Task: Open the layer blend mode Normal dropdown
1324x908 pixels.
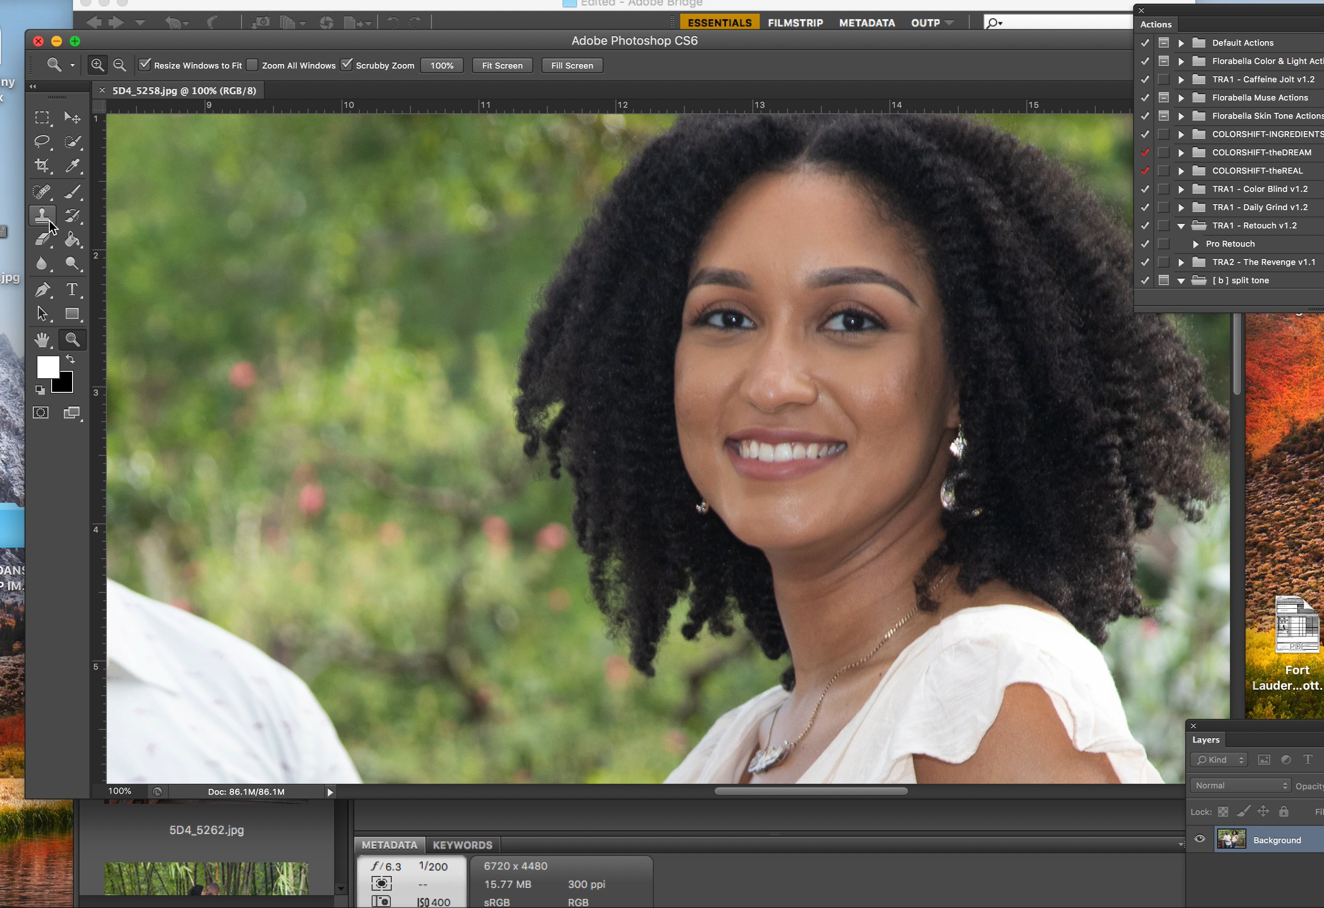Action: pyautogui.click(x=1240, y=786)
